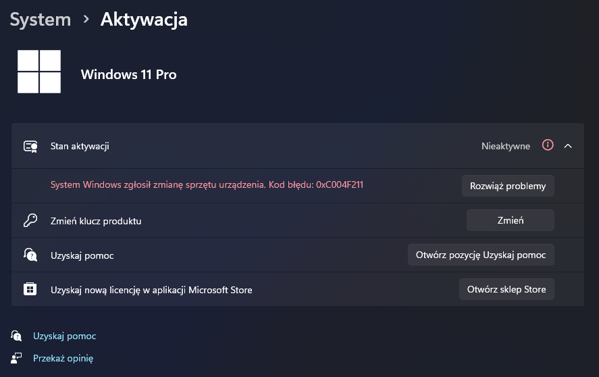Click the Nieaktywne status text
The height and width of the screenshot is (377, 599).
click(506, 146)
